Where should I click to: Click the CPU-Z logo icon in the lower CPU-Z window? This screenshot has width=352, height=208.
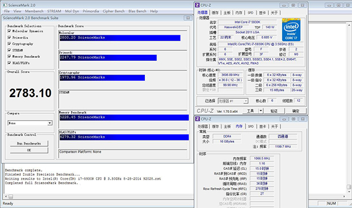click(x=197, y=119)
